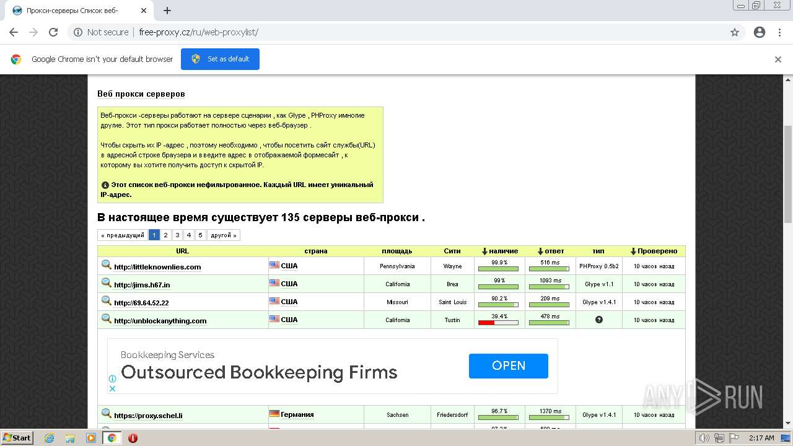Click the address bar URL
793x446 pixels.
click(x=198, y=32)
